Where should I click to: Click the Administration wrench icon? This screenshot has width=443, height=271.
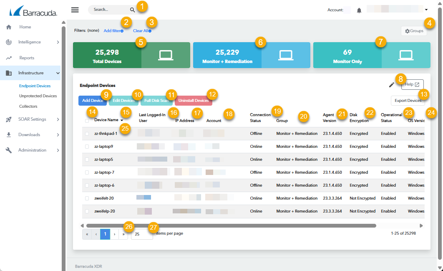pyautogui.click(x=9, y=150)
